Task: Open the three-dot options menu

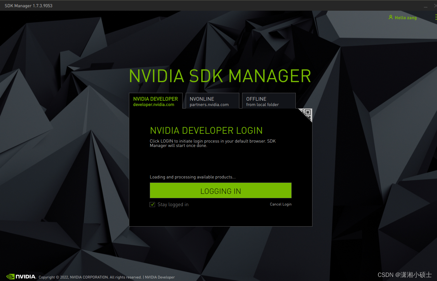Action: coord(436,18)
